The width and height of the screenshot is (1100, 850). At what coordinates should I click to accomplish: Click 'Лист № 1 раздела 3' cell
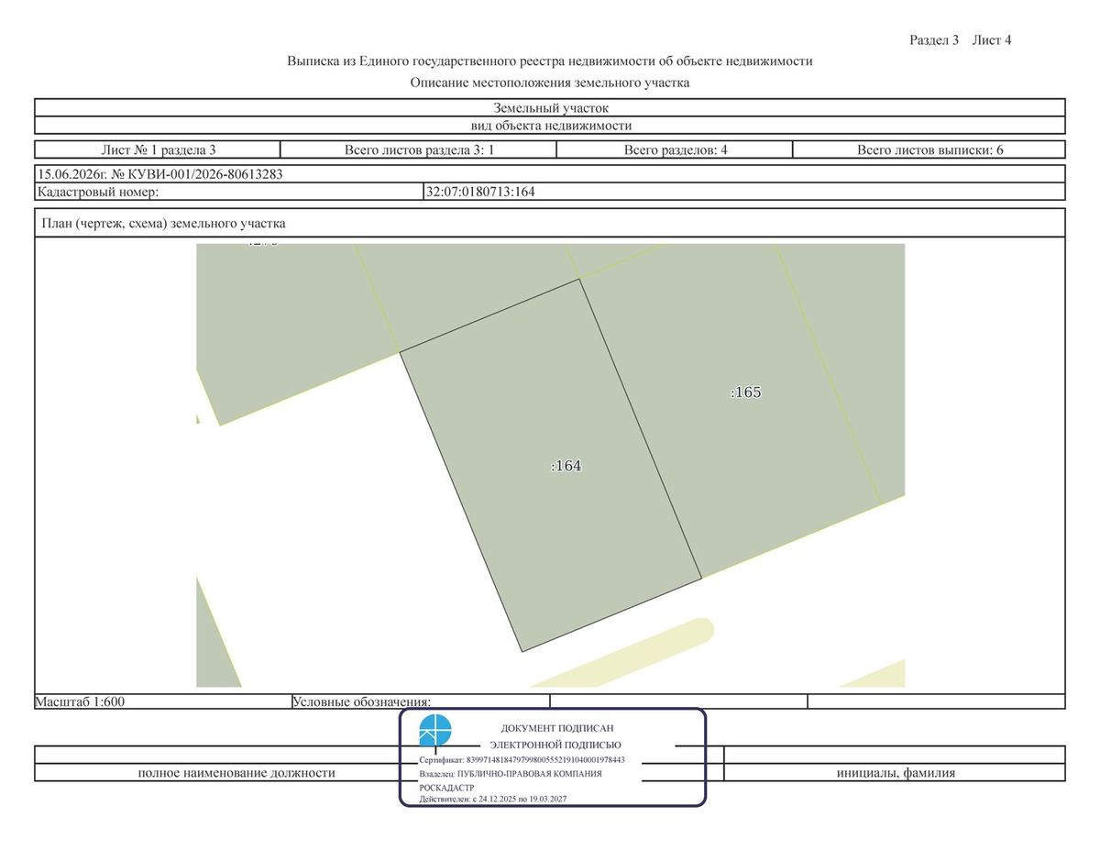click(x=158, y=149)
